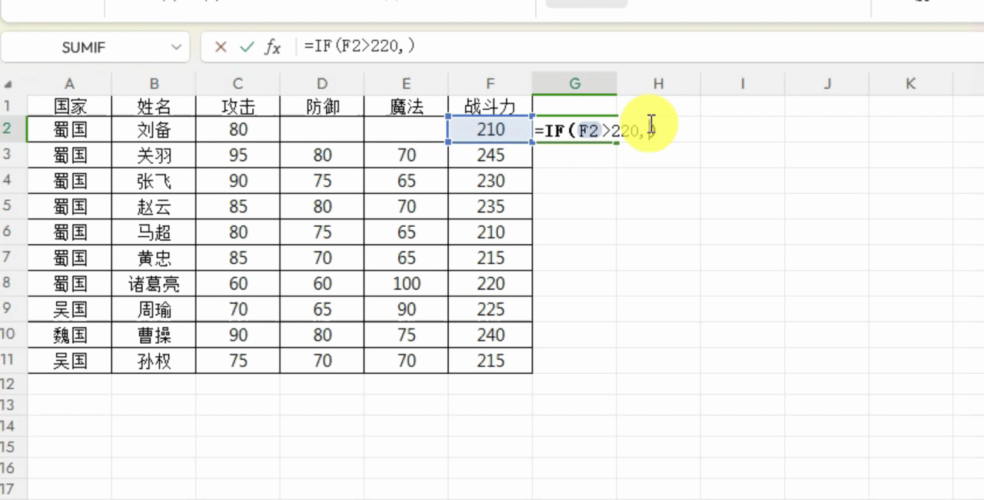Select 关羽's attack value 95
This screenshot has height=500, width=984.
point(238,155)
